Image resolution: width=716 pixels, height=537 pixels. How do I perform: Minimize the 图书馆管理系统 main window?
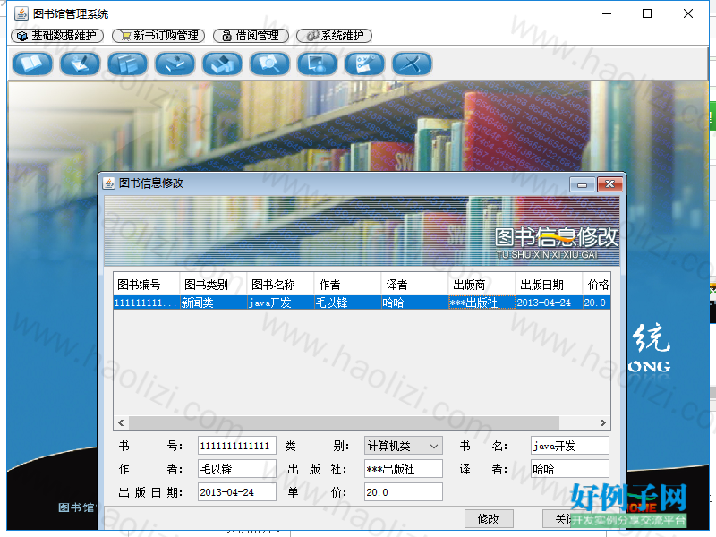click(x=607, y=13)
